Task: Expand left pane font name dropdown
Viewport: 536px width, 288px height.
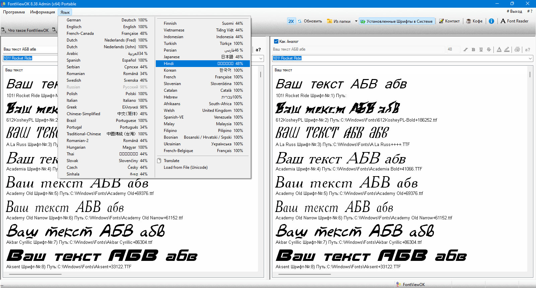Action: [x=261, y=59]
